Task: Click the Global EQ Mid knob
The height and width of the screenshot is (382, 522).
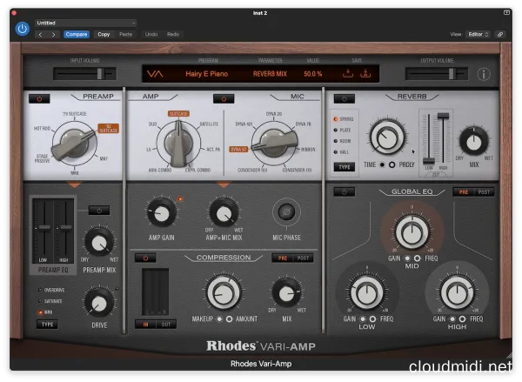Action: tap(412, 232)
